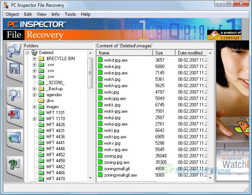252x195 pixels.
Task: Open the Object menu
Action: (x=12, y=14)
